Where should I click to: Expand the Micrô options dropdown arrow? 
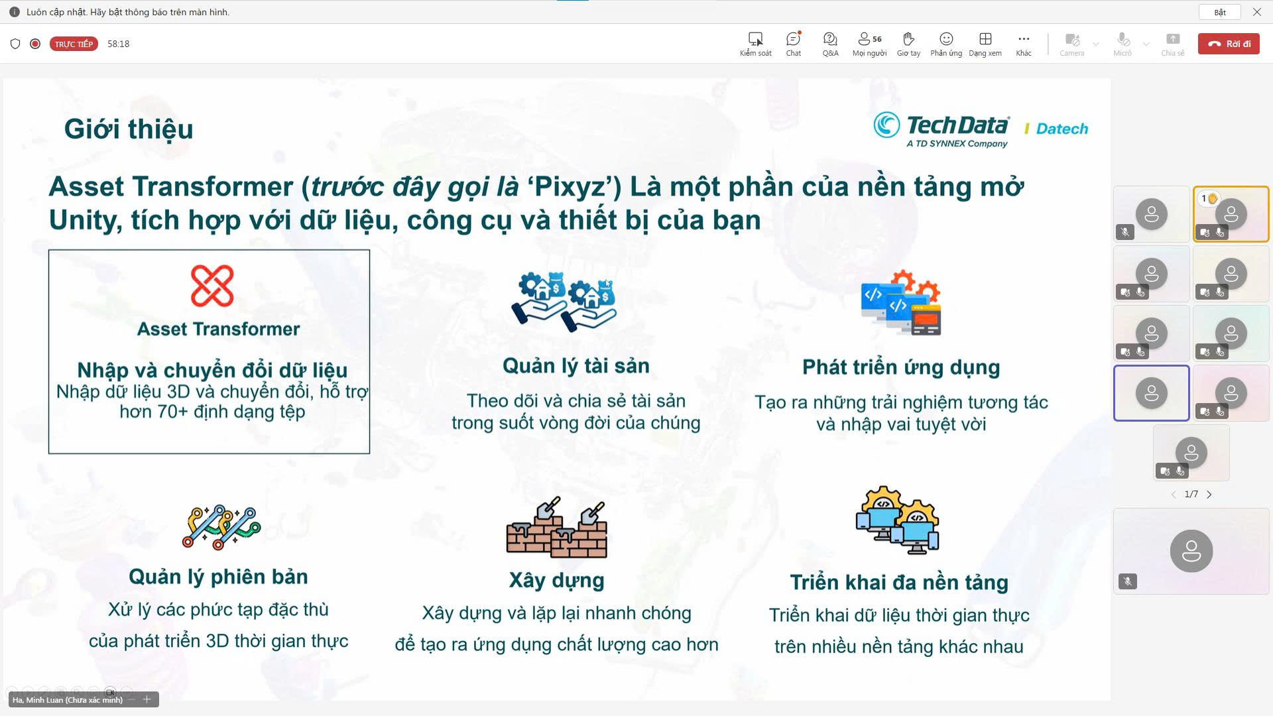pyautogui.click(x=1146, y=44)
